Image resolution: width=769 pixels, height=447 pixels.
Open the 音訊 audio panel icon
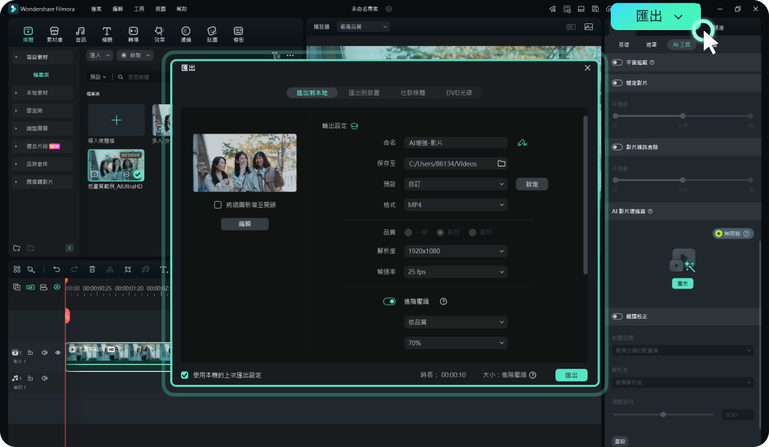click(80, 34)
